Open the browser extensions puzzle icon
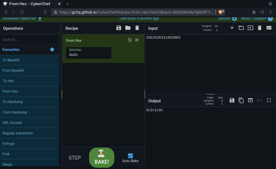 (254, 12)
